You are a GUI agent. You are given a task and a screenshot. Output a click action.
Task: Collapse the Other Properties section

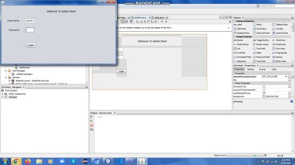click(235, 83)
